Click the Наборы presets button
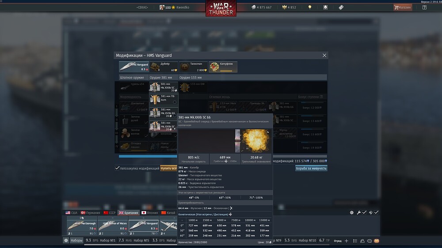The width and height of the screenshot is (442, 248). [76, 240]
